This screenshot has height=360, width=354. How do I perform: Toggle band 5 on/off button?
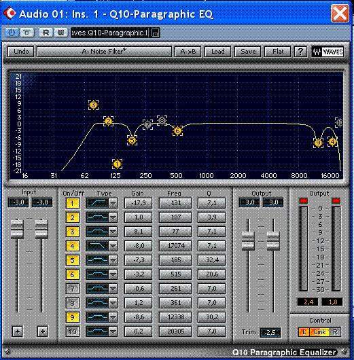(x=72, y=260)
